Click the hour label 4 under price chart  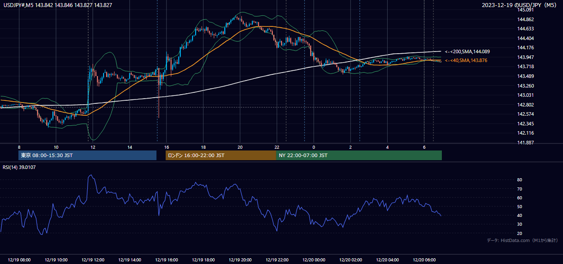387,147
